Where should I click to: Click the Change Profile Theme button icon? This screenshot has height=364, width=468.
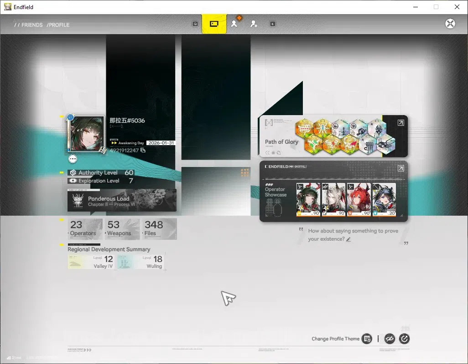[x=367, y=339]
